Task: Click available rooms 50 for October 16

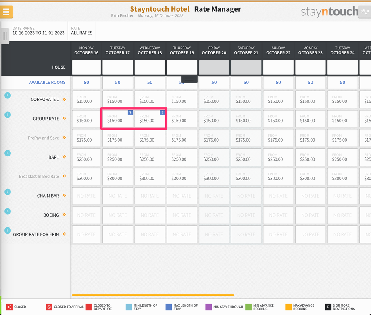Action: [x=86, y=82]
